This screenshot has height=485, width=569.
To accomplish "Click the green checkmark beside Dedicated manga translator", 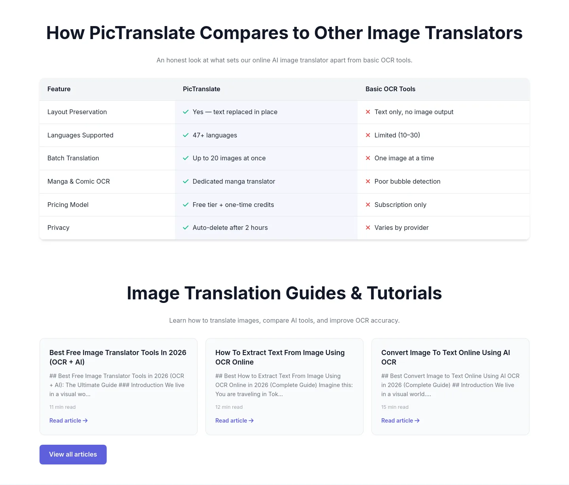I will (x=186, y=181).
